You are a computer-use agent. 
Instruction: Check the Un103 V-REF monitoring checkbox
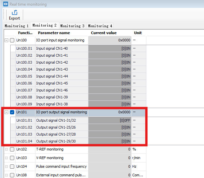pos(12,158)
